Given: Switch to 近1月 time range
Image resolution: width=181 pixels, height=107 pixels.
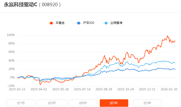Looking at the screenshot, I should tap(21, 103).
